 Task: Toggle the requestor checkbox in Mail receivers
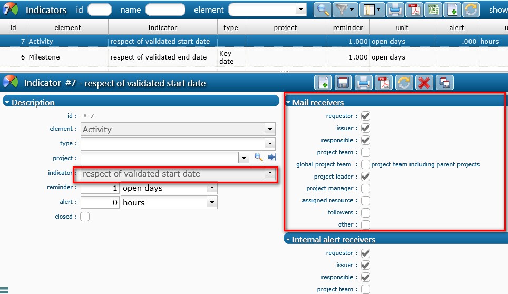365,116
